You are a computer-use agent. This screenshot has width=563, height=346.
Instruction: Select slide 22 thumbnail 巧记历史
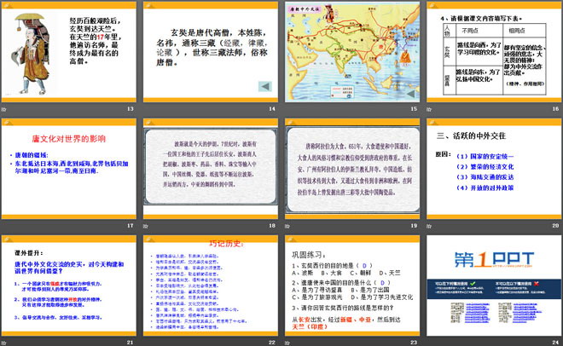coord(211,285)
